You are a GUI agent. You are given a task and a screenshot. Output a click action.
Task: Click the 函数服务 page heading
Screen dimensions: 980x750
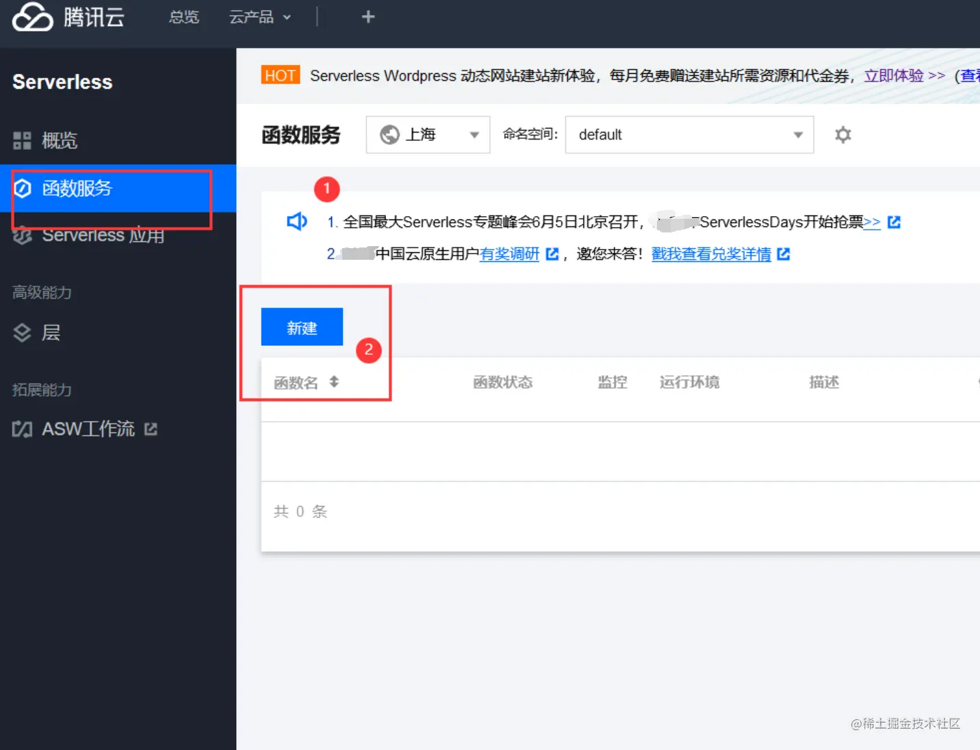pos(301,135)
